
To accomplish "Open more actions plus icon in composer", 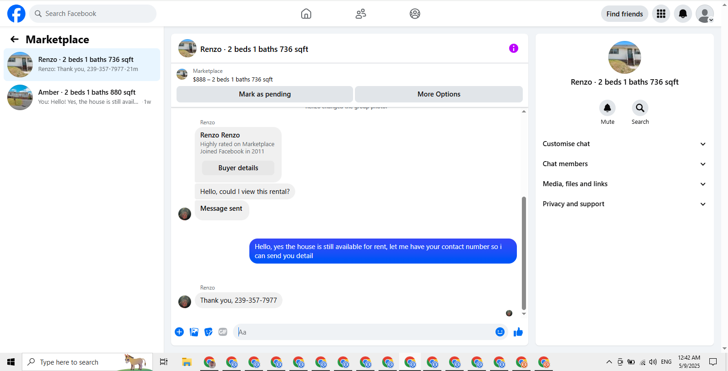I will coord(179,332).
